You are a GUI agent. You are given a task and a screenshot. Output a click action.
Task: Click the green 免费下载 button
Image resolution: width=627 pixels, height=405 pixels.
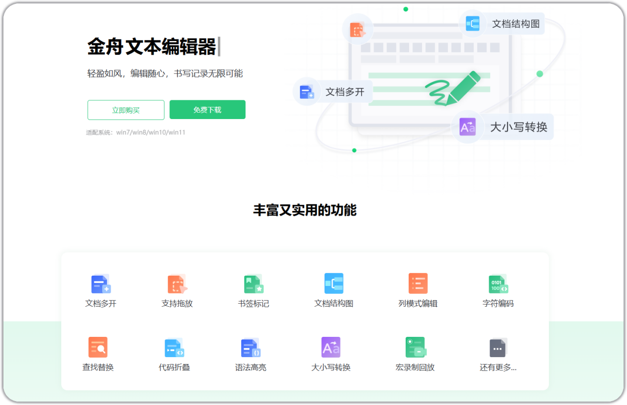pos(208,110)
